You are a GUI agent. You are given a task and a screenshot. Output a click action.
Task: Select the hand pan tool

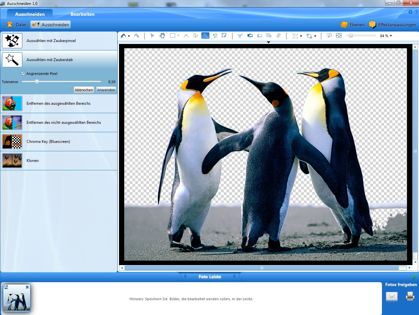point(162,35)
